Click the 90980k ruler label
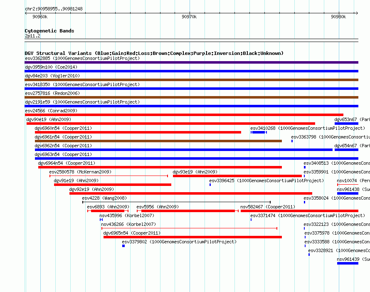370x292 pixels. pos(338,17)
